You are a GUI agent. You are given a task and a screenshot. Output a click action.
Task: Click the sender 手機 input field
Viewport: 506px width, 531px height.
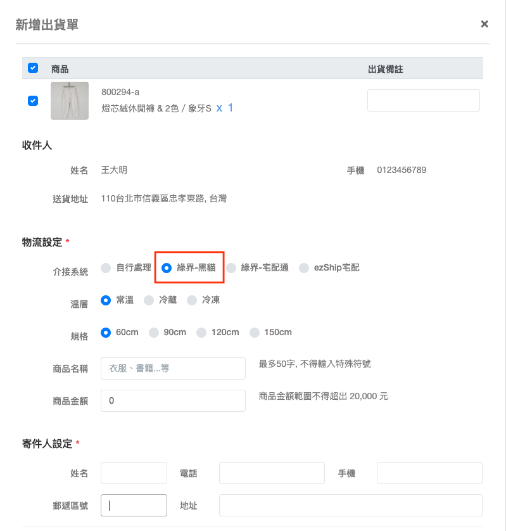(x=429, y=473)
